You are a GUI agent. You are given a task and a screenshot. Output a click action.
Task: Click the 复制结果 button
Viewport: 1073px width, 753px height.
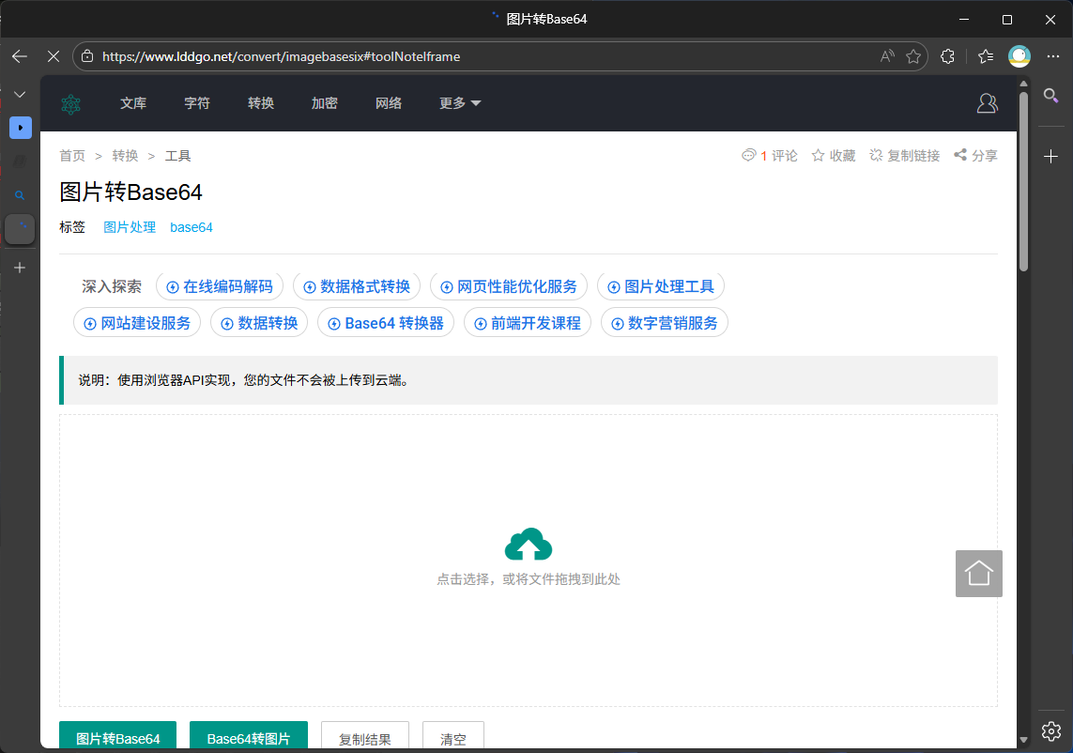364,738
